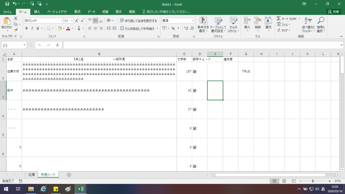The height and width of the screenshot is (194, 345).
Task: Click the Cut scissors icon
Action: (x=16, y=19)
